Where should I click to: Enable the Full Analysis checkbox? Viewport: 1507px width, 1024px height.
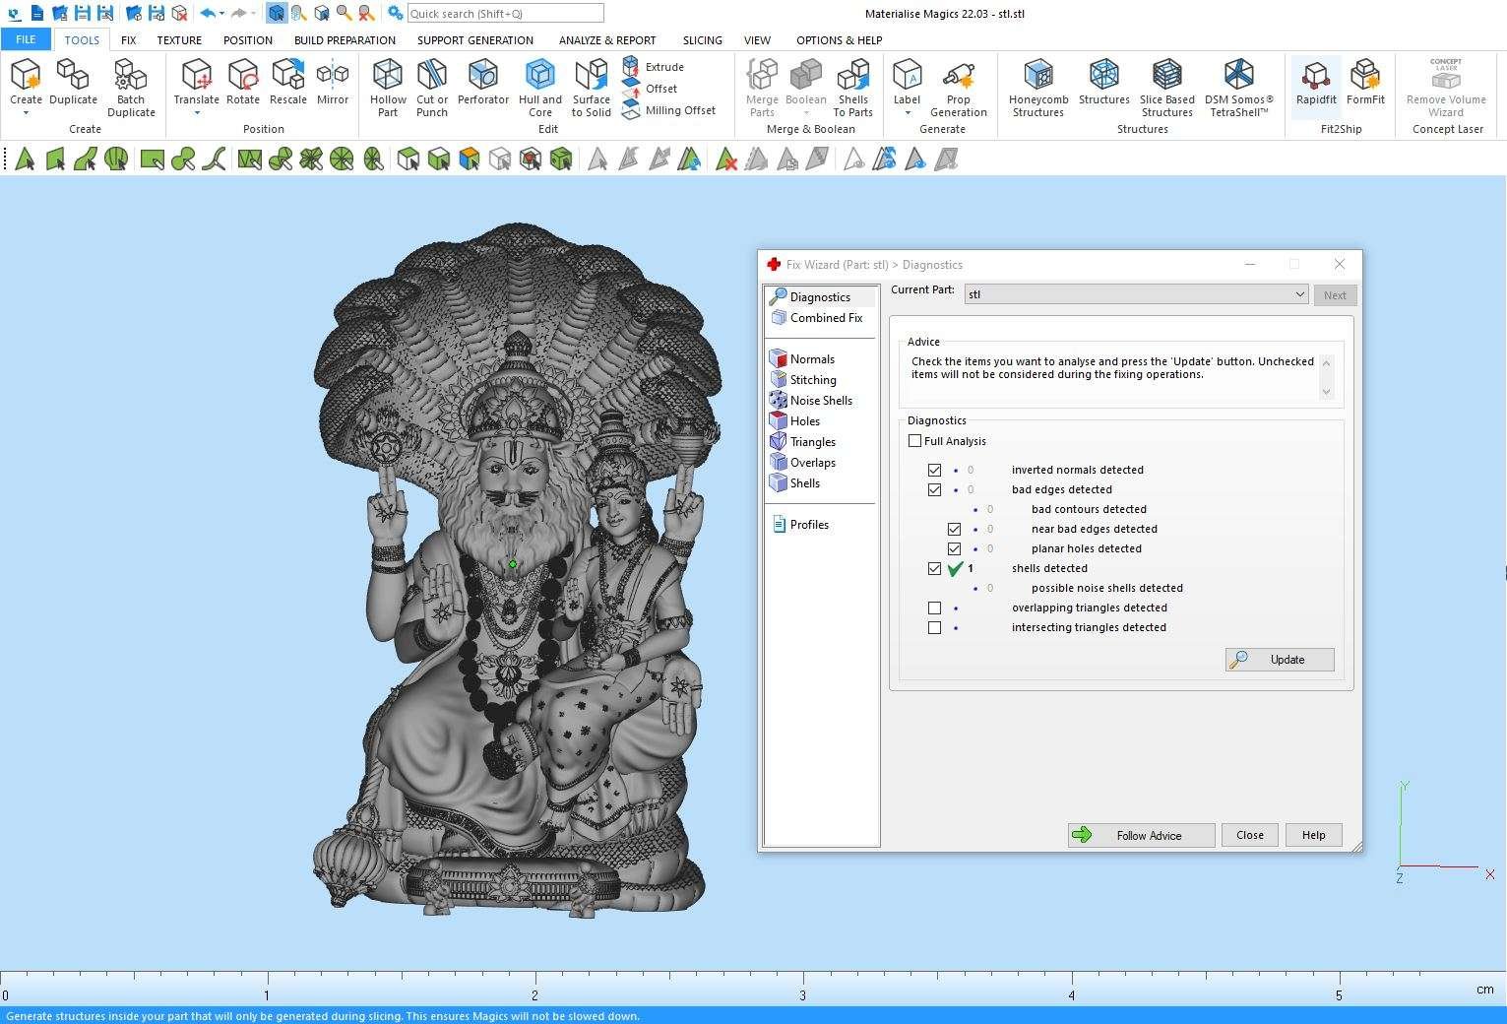pyautogui.click(x=915, y=441)
